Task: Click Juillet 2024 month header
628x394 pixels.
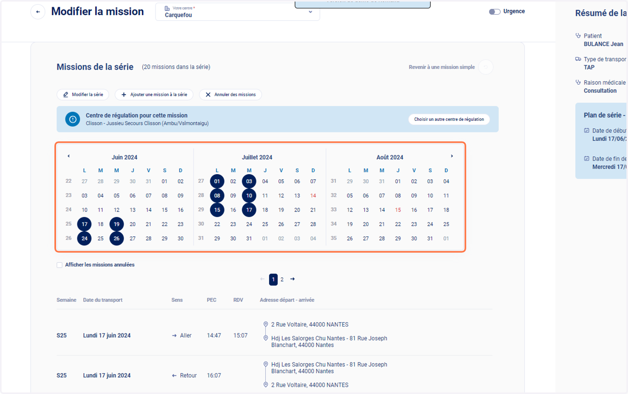Action: click(257, 157)
